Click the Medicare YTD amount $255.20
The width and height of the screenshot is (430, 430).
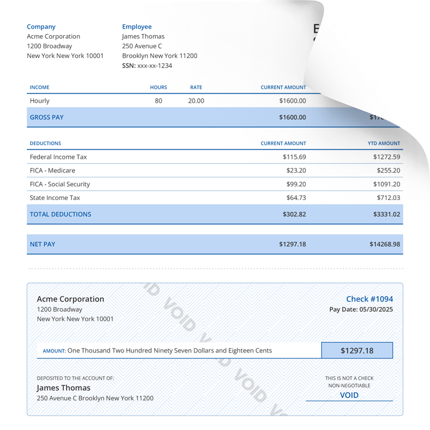388,170
